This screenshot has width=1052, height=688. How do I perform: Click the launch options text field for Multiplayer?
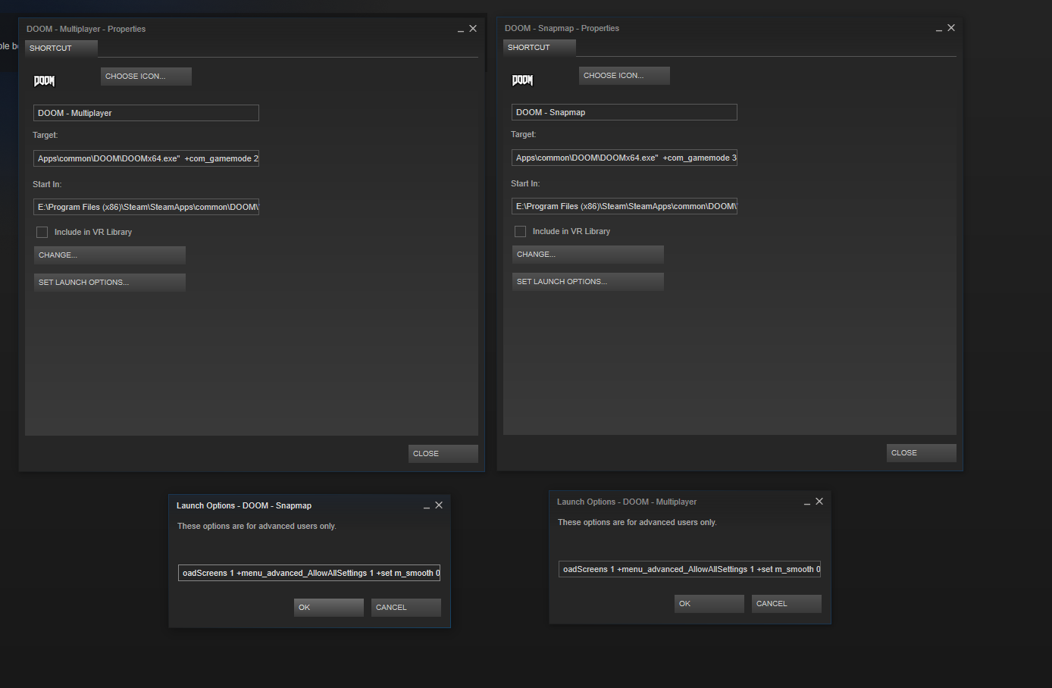click(690, 569)
